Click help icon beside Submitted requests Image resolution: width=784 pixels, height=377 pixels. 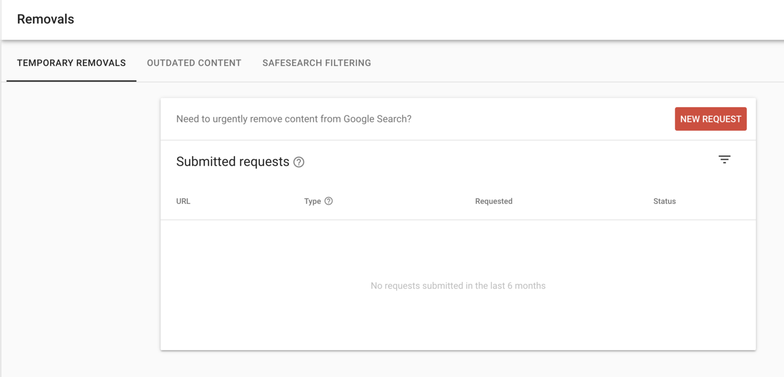tap(299, 162)
